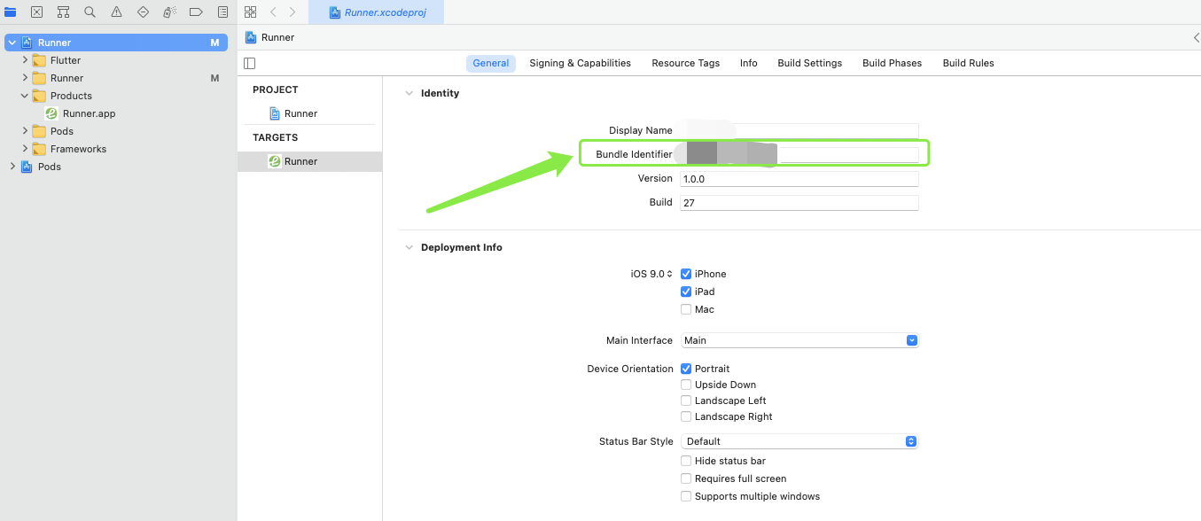Viewport: 1201px width, 521px height.
Task: Collapse the Deployment Info section
Action: tap(409, 248)
